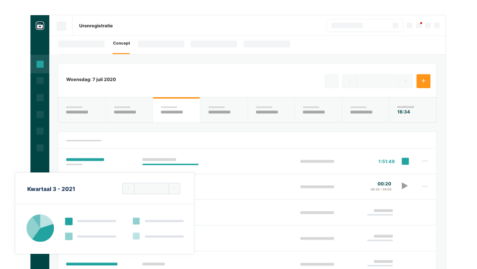The height and width of the screenshot is (269, 477).
Task: Open more options for 00:20 entry
Action: [x=425, y=186]
